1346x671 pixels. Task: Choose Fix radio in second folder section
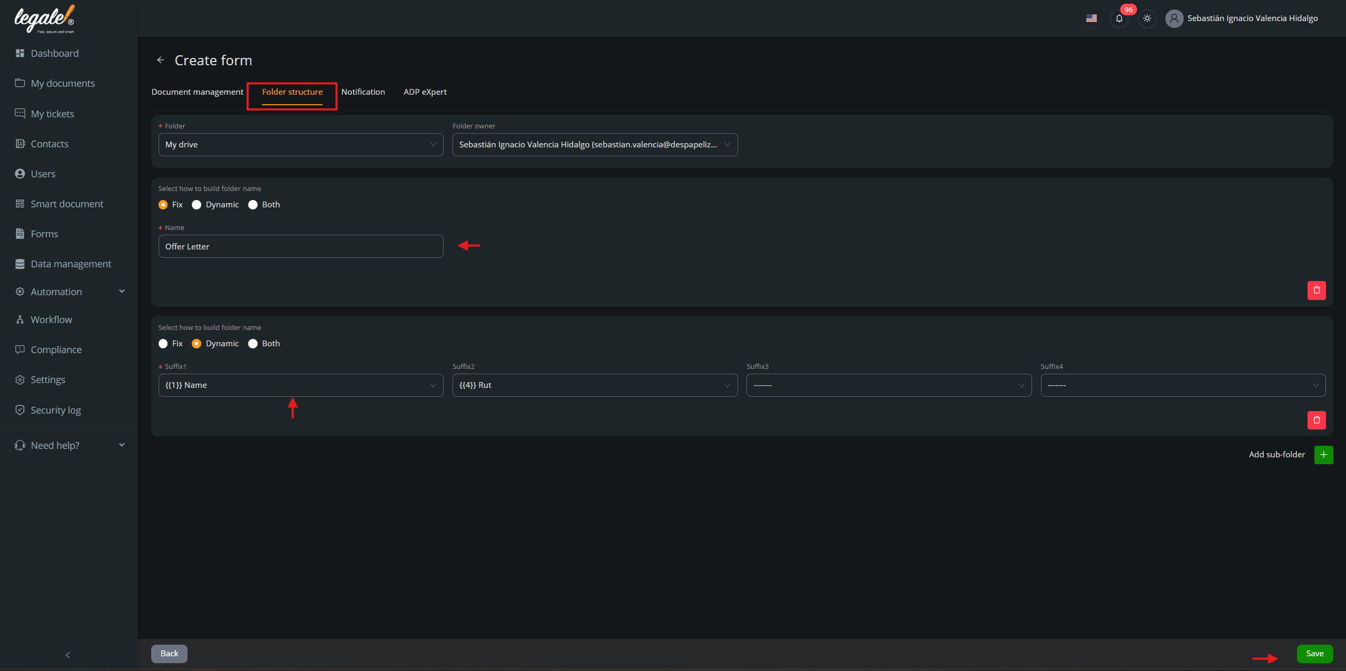pyautogui.click(x=163, y=344)
